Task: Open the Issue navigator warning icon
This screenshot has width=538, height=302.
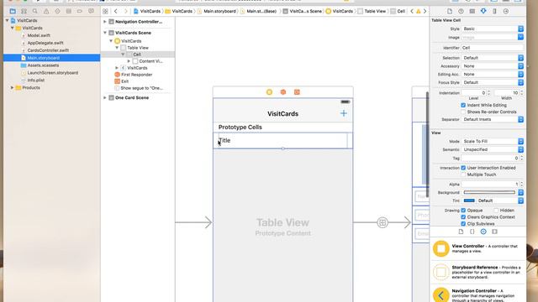Action: [x=46, y=11]
